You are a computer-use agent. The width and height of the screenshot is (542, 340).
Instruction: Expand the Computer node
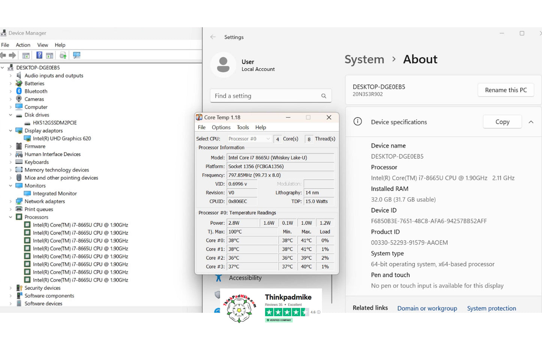11,107
